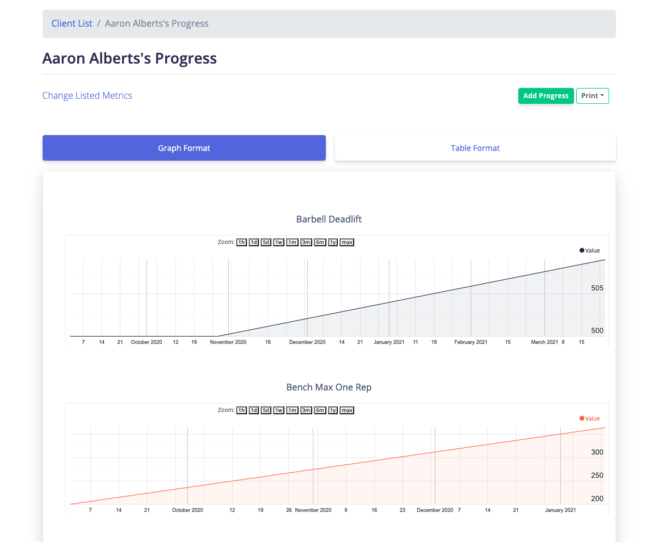Switch to the Table Format tab

(x=475, y=148)
